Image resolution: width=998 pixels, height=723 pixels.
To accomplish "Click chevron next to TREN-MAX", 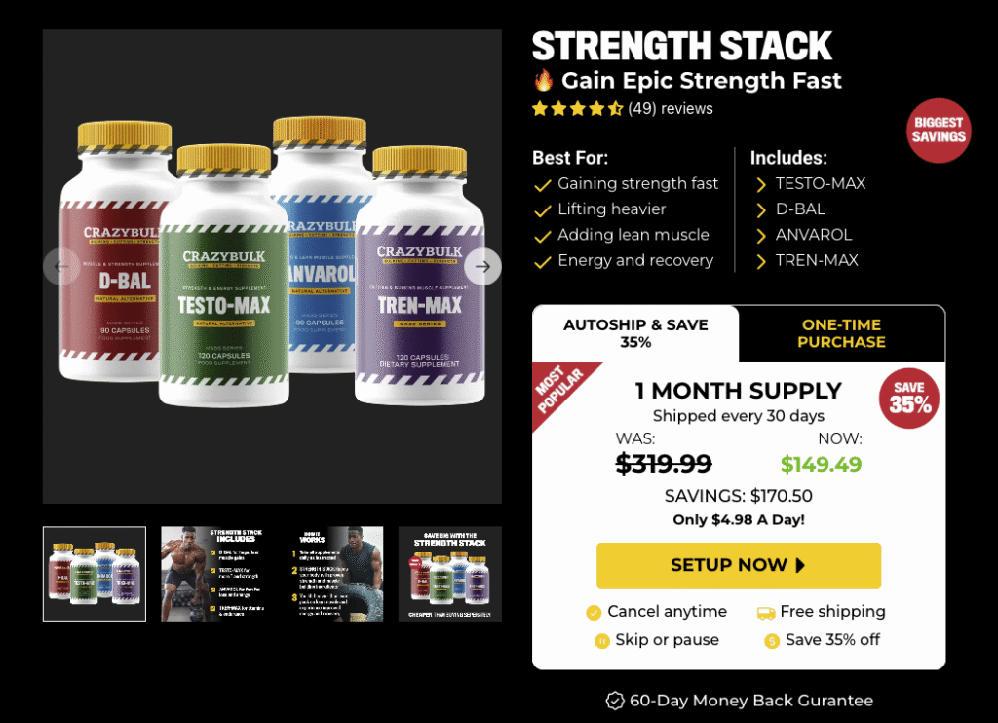I will coord(760,261).
